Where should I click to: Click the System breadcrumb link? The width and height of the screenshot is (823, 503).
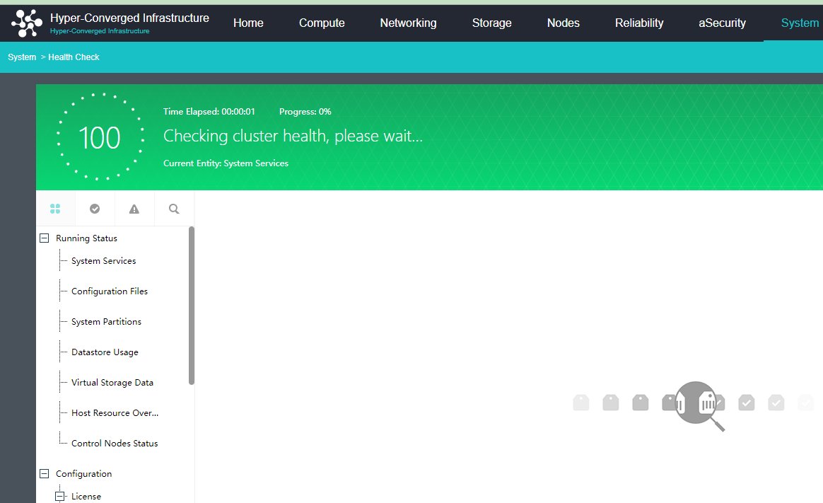(22, 57)
